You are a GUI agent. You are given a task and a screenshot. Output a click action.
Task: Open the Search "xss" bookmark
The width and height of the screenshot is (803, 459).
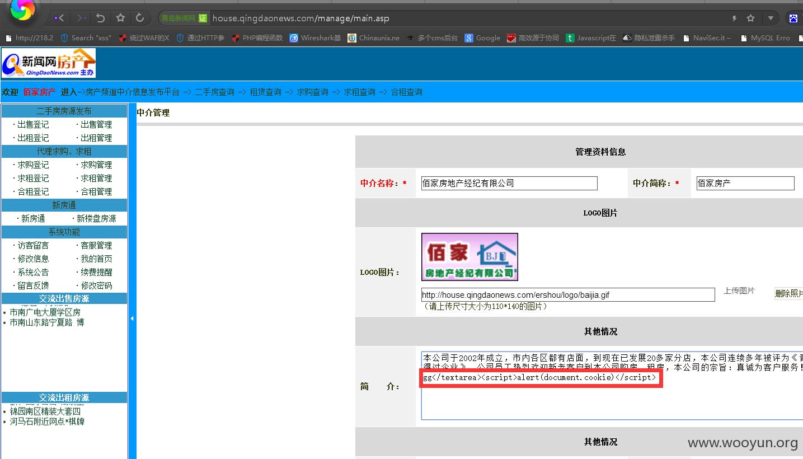pyautogui.click(x=86, y=38)
